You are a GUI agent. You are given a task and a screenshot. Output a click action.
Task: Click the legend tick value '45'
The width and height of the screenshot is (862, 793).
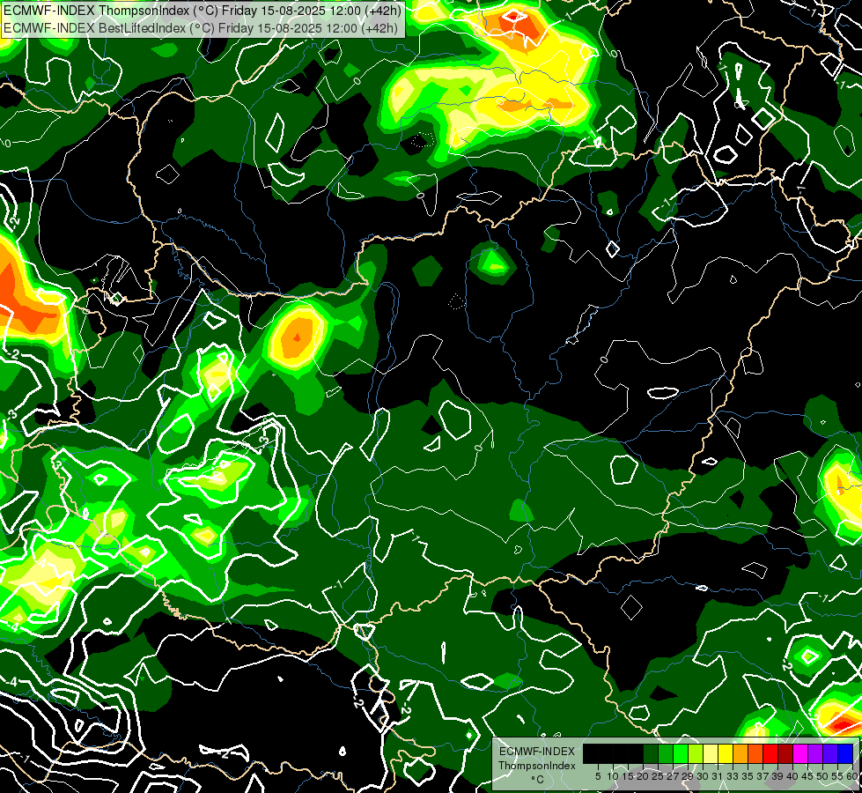click(807, 776)
